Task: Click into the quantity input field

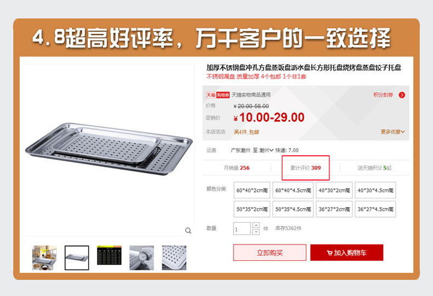Action: pos(242,229)
